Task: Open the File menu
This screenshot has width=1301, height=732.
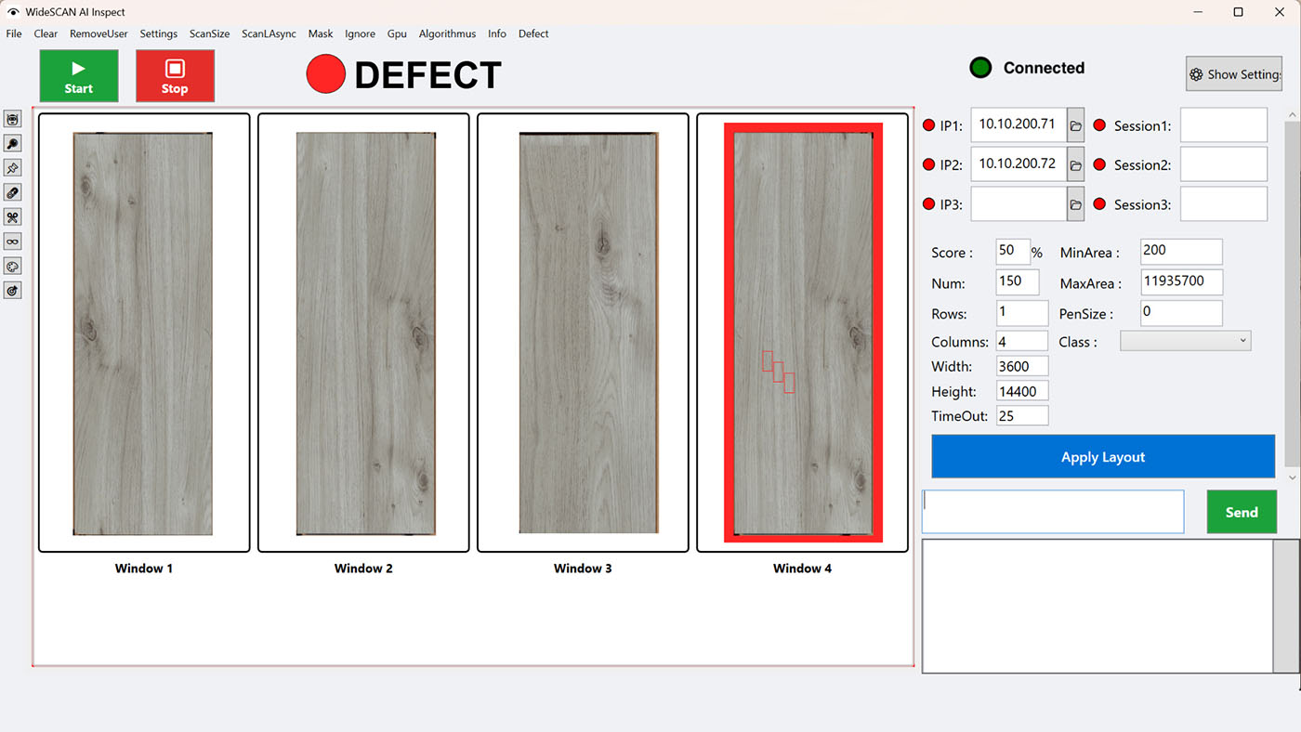Action: 14,33
